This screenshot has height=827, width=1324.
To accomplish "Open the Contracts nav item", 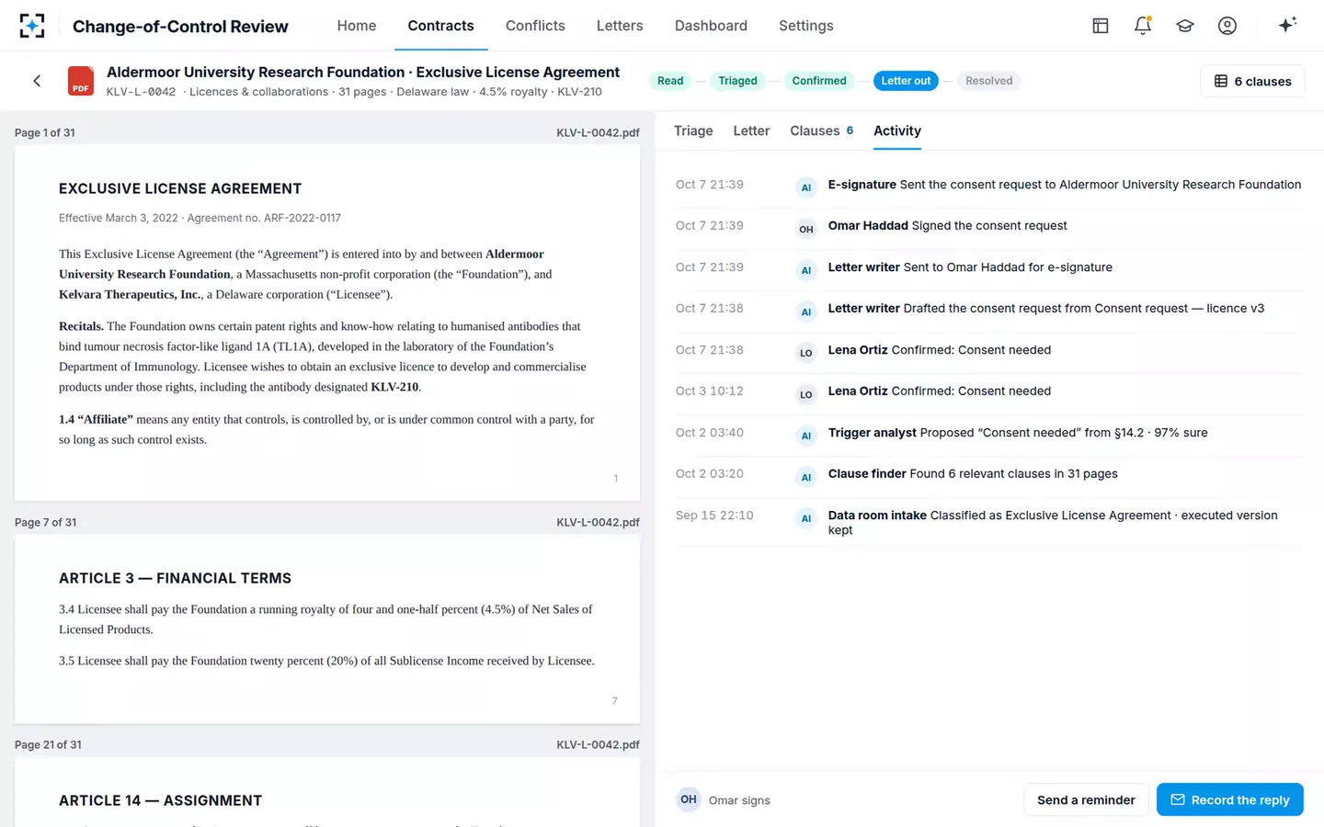I will coord(441,26).
